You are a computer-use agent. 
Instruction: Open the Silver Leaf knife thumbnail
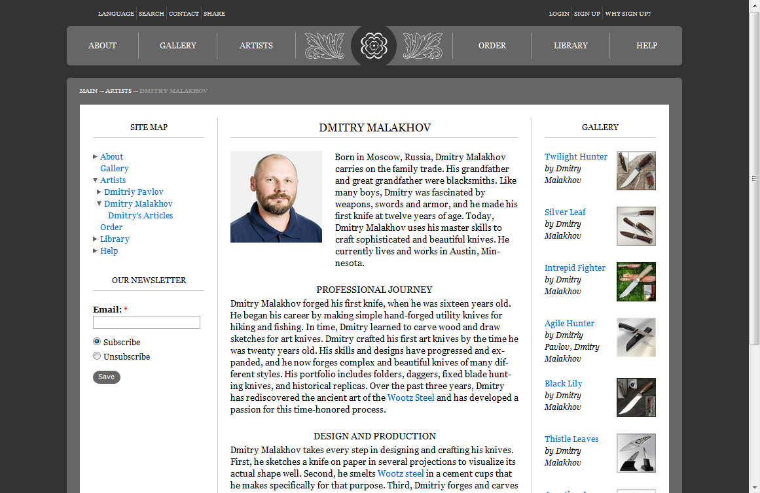636,226
